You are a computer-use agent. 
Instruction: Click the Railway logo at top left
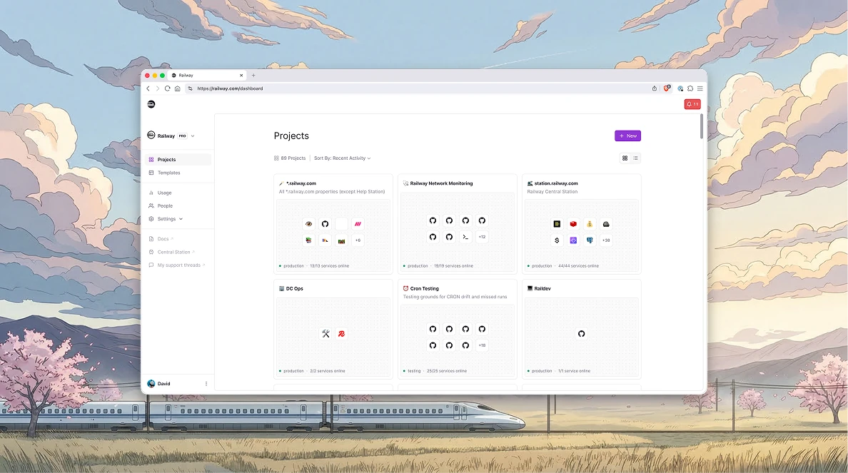151,104
